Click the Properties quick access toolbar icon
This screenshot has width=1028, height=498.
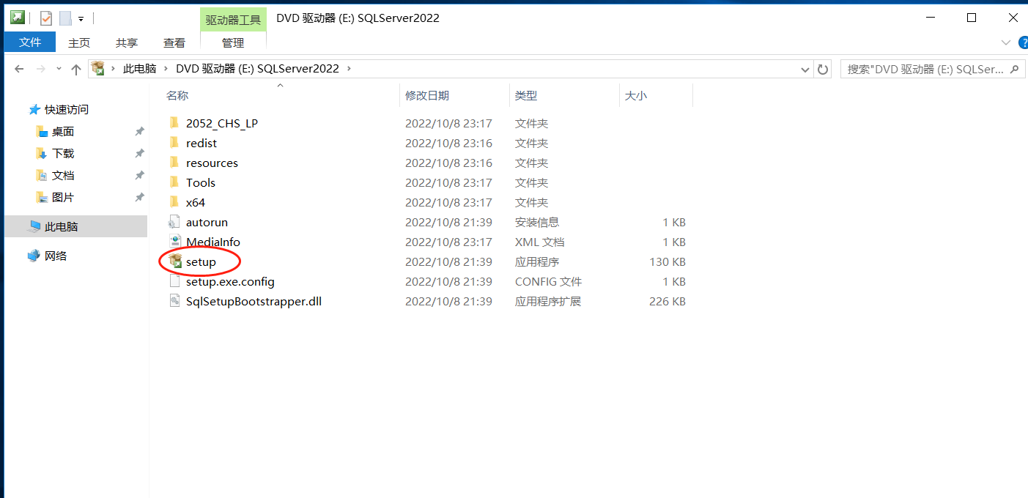(x=45, y=18)
